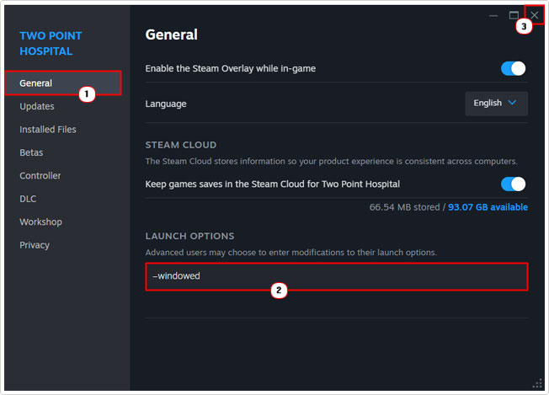Viewport: 549px width, 395px height.
Task: Open the Installed Files section
Action: 48,130
